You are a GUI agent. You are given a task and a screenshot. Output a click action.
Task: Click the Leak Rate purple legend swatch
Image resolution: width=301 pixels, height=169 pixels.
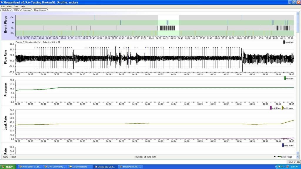[271, 108]
